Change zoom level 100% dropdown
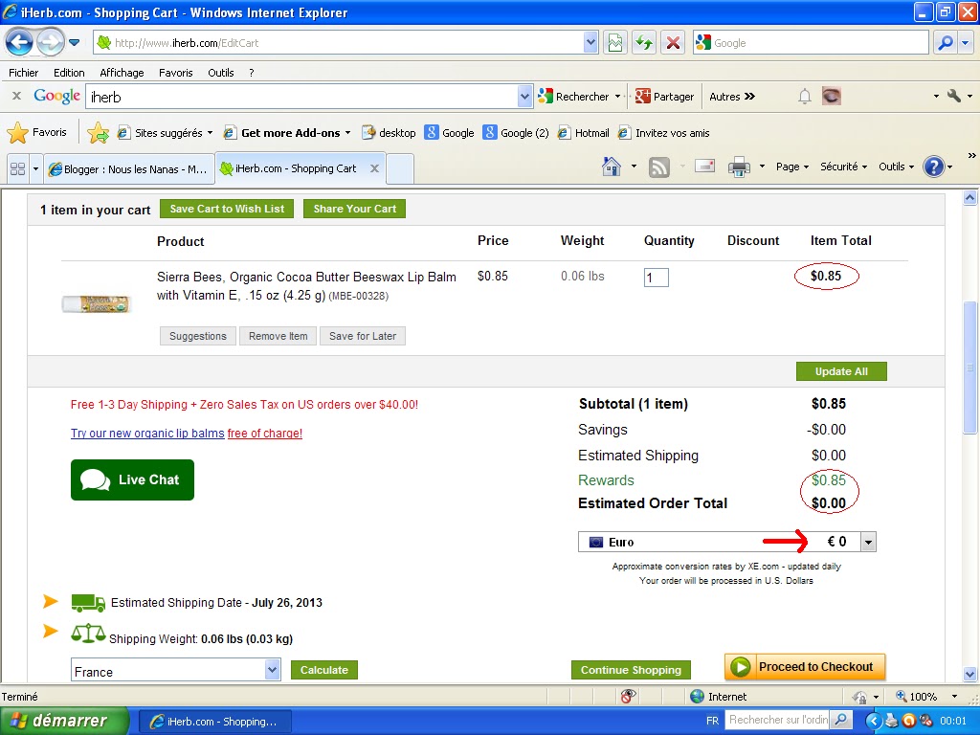Screen dimensions: 980x735 954,697
